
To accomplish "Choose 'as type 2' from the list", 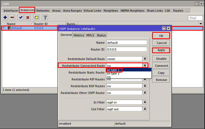I will coord(129,74).
